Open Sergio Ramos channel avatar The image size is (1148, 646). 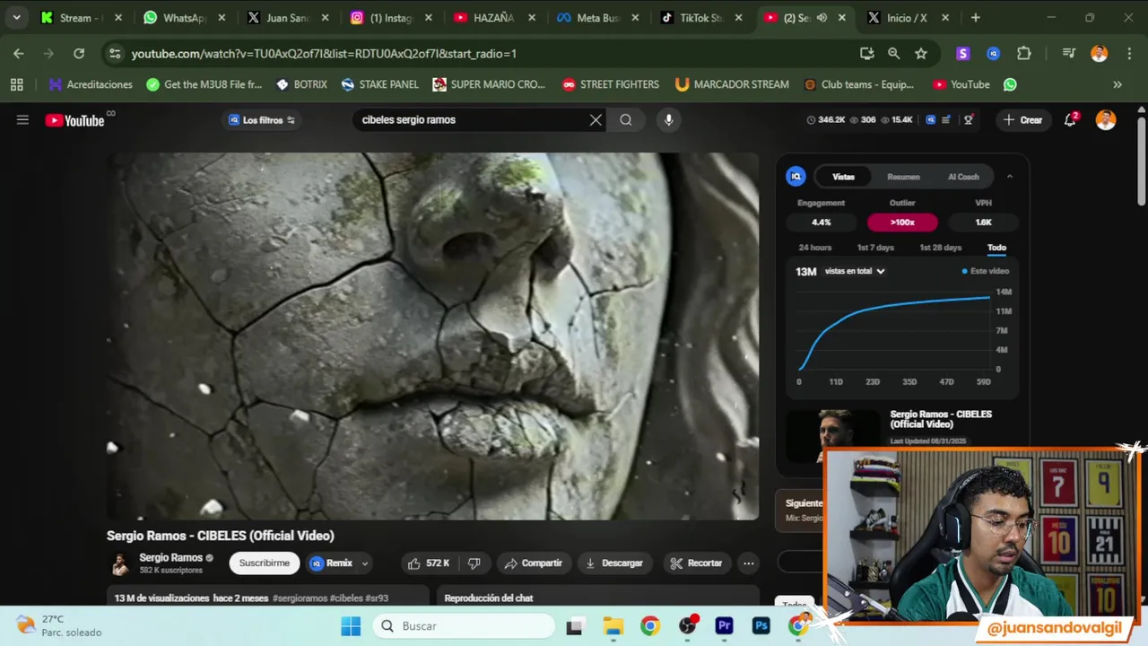click(119, 563)
